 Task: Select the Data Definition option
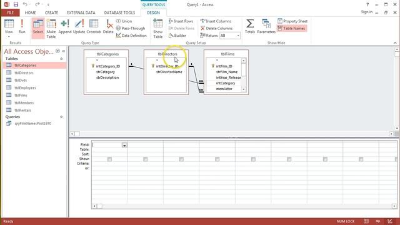[131, 36]
